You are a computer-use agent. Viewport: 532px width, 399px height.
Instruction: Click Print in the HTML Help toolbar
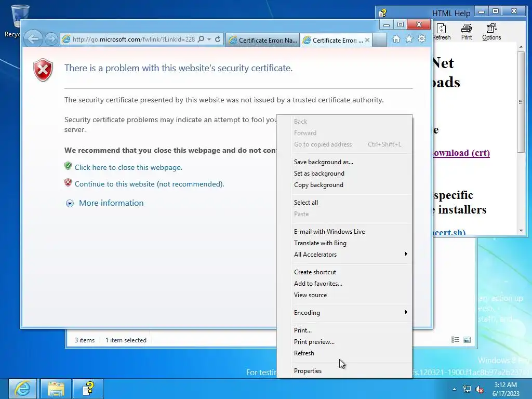coord(467,32)
